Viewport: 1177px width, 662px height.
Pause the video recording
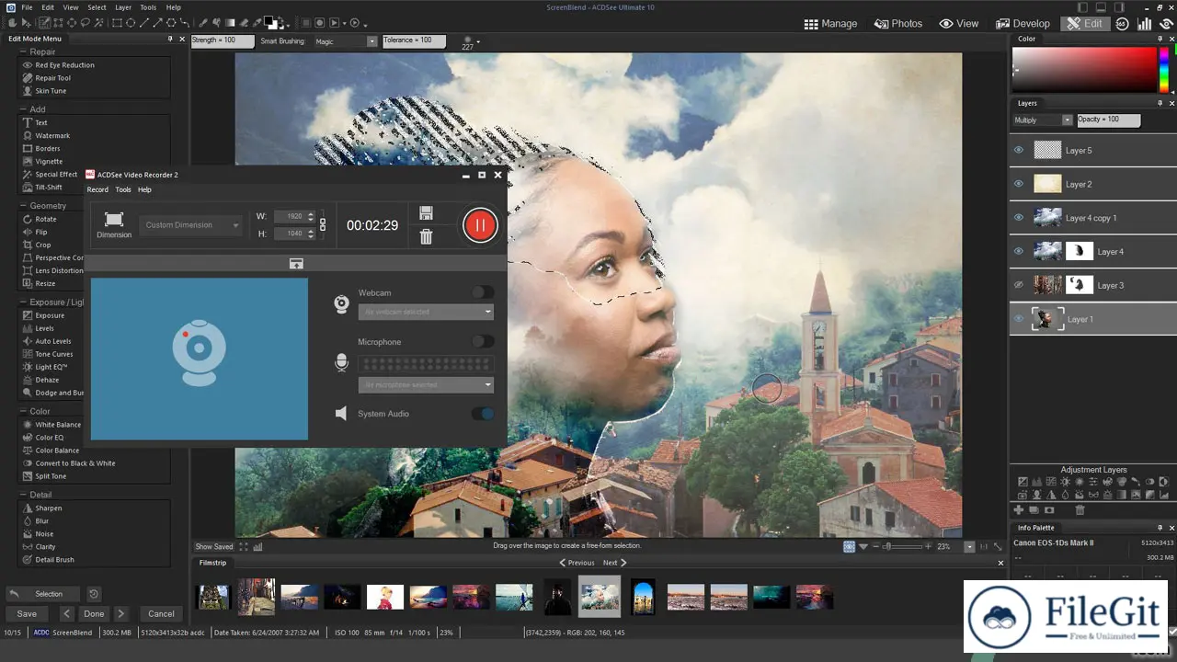(x=479, y=225)
